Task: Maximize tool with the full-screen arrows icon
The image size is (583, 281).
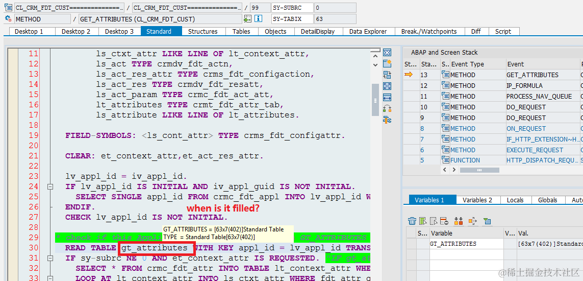Action: pyautogui.click(x=387, y=86)
